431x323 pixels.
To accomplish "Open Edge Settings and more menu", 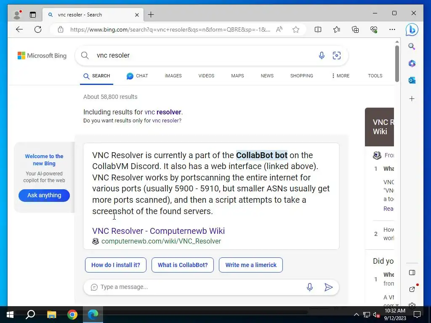I will coord(392,29).
